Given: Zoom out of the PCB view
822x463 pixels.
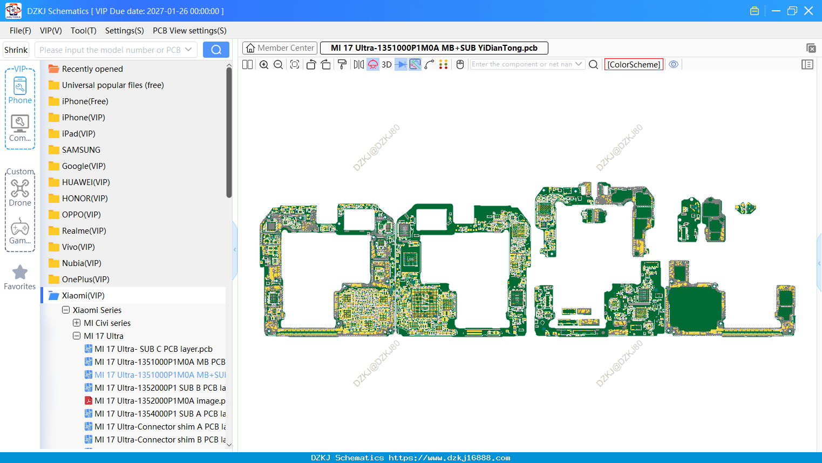Looking at the screenshot, I should coord(278,64).
